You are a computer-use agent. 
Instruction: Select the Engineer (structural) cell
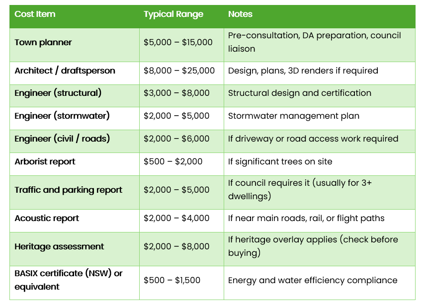[58, 93]
